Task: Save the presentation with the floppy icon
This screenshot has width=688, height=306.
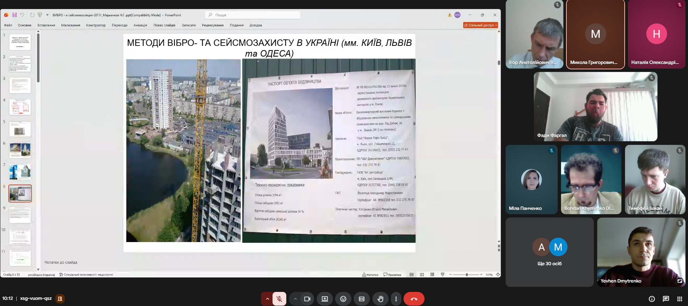Action: tap(14, 15)
